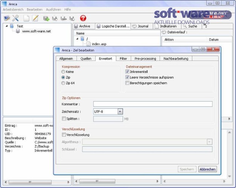Screen dimensions: 236x188
Task: Edit the target using the pencil toolbar icon
Action: 35,18
